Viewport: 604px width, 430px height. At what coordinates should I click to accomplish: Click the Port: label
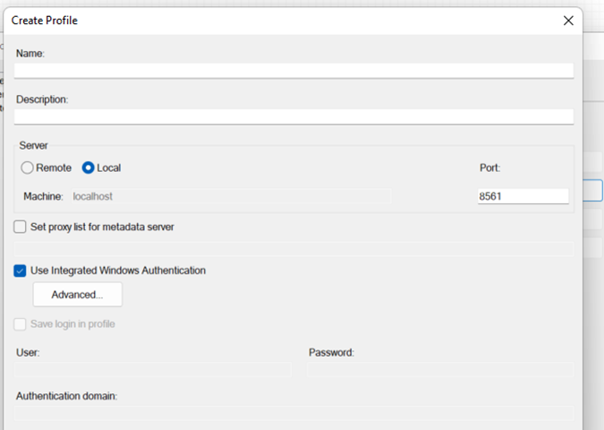point(491,168)
